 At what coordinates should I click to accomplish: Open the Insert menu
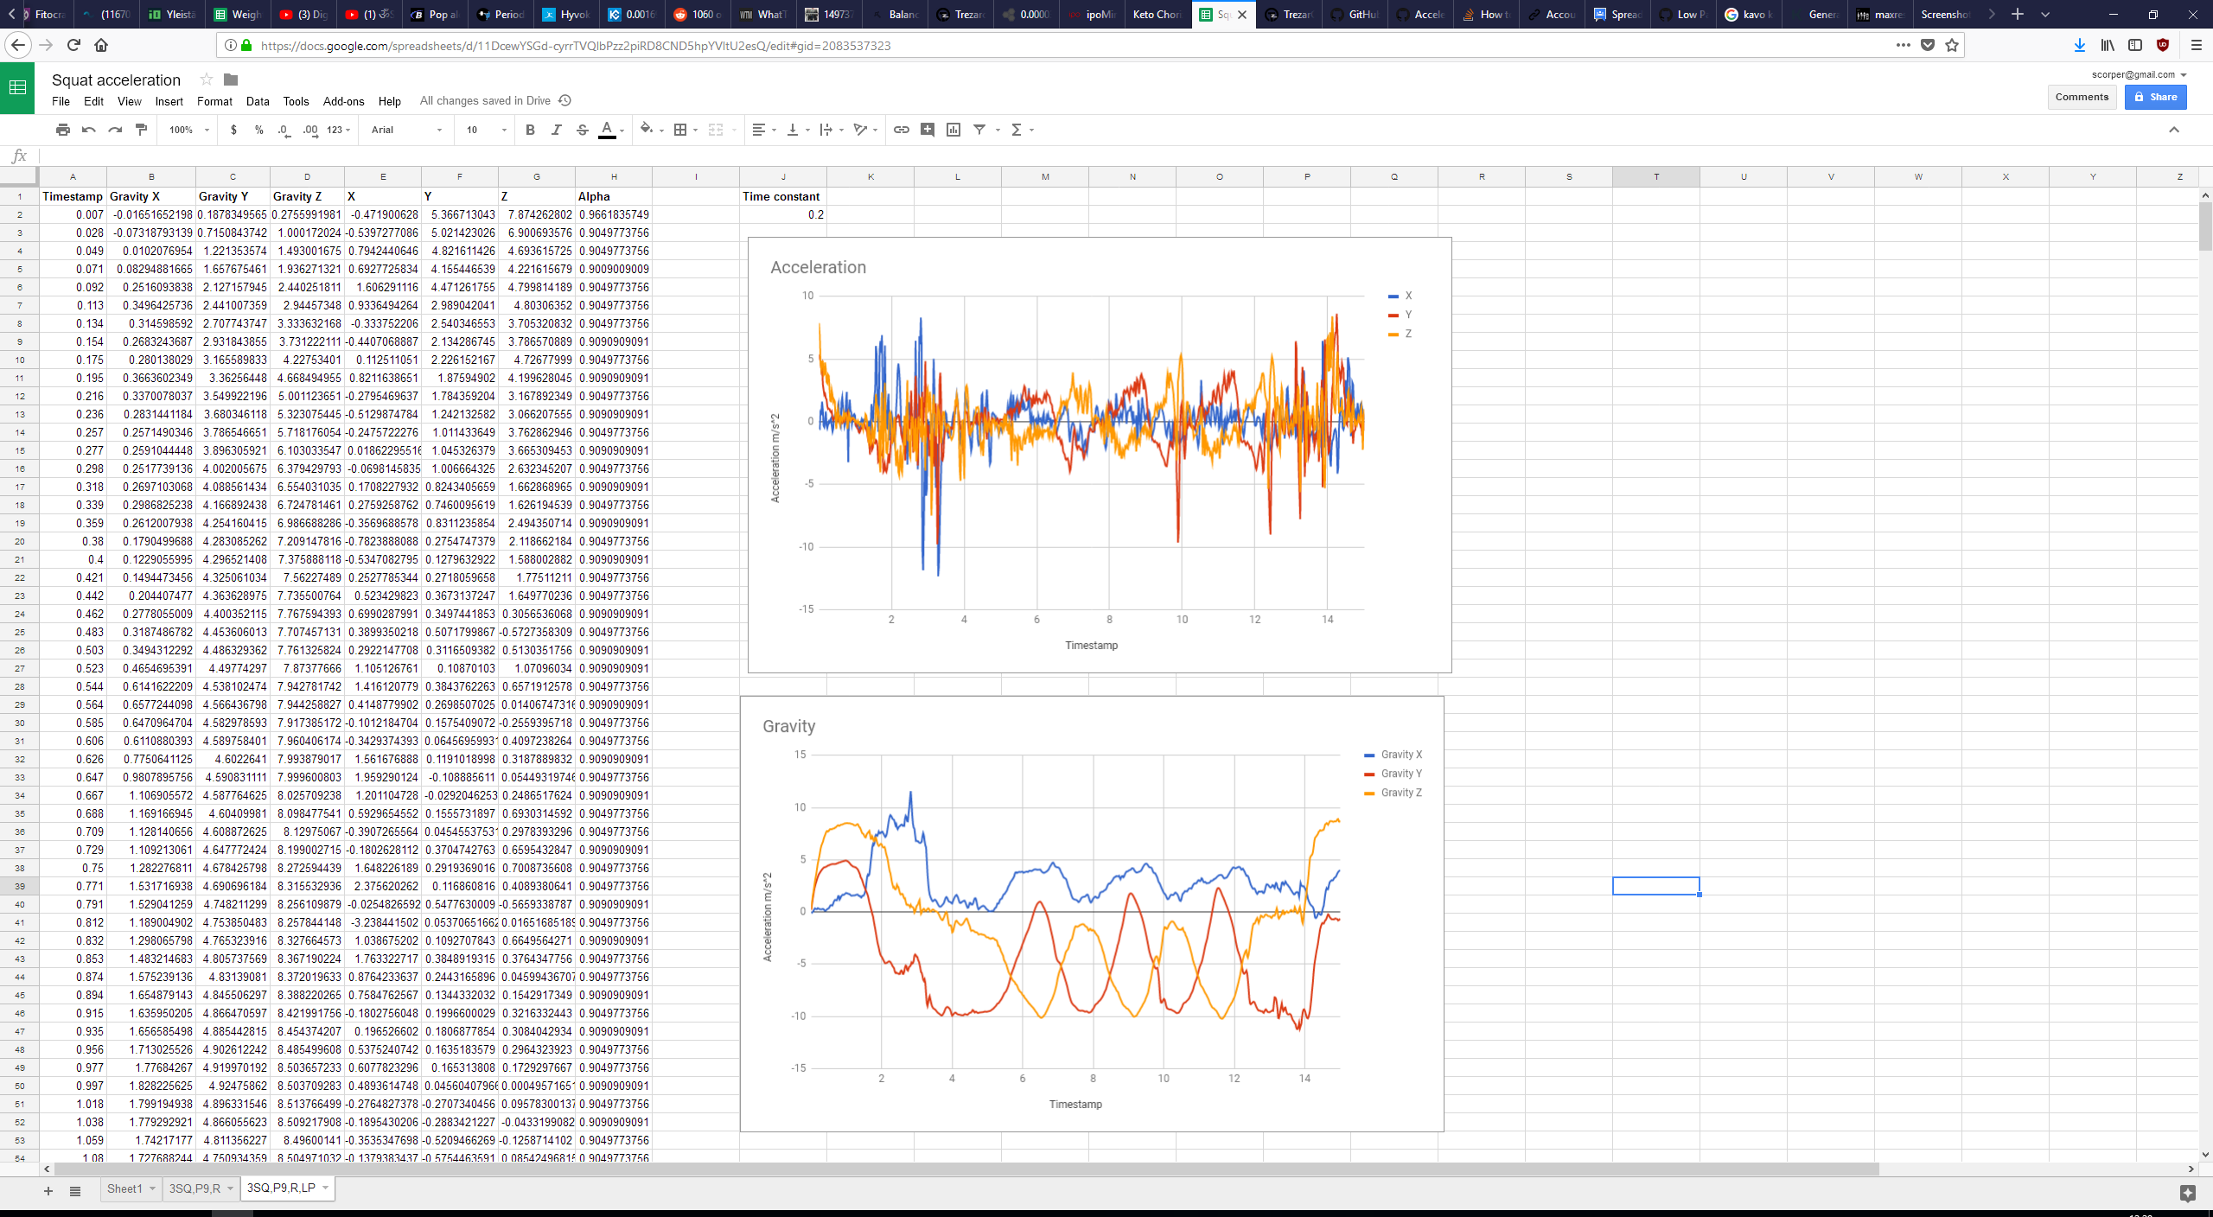tap(169, 101)
